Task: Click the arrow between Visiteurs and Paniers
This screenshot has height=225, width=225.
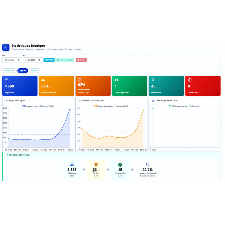Action: pos(84,170)
